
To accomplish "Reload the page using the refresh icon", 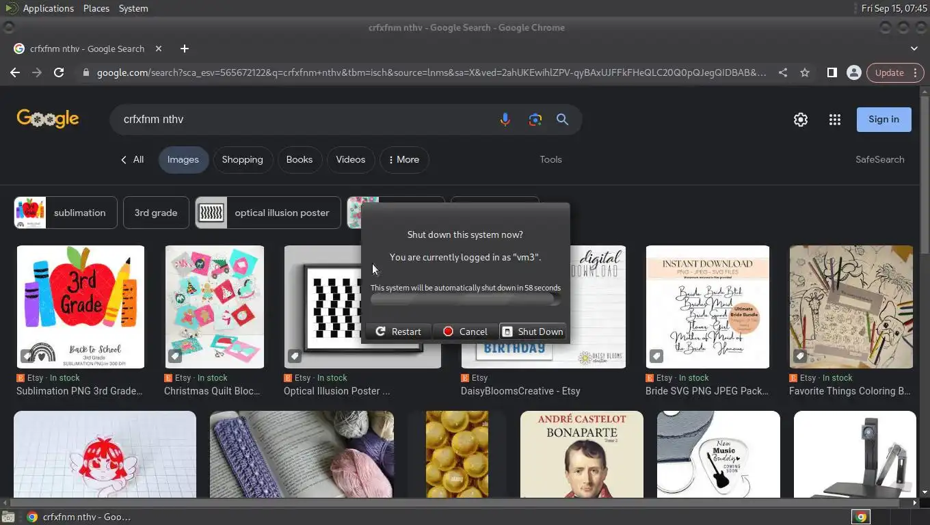I will 59,72.
